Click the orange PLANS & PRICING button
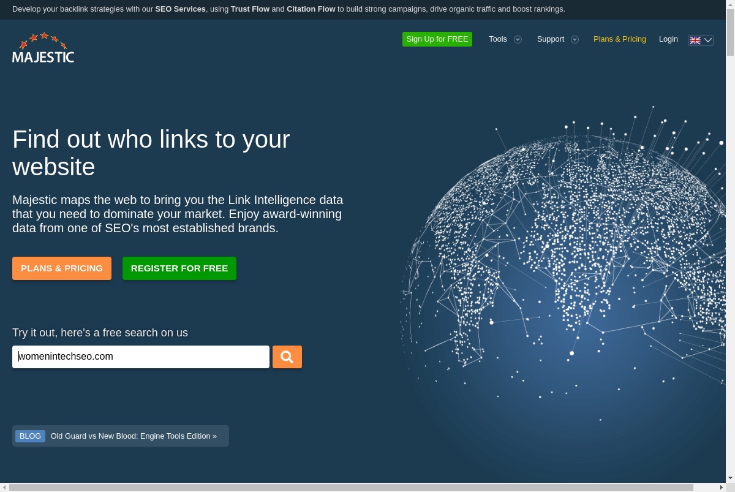The image size is (735, 492). click(x=62, y=268)
